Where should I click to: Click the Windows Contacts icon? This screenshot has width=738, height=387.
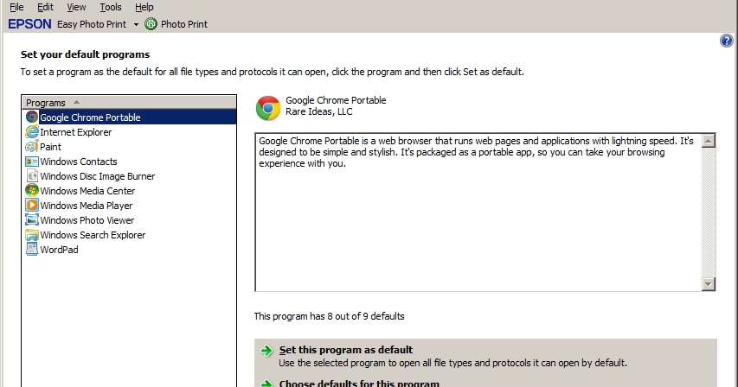(x=31, y=162)
